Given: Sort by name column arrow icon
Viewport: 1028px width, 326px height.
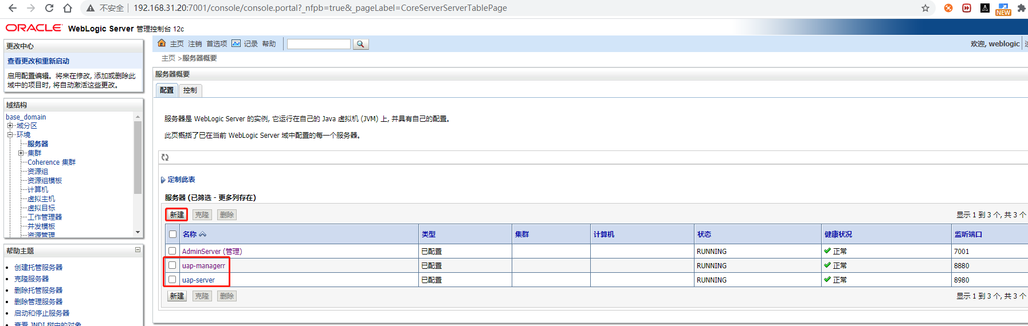Looking at the screenshot, I should coord(203,234).
